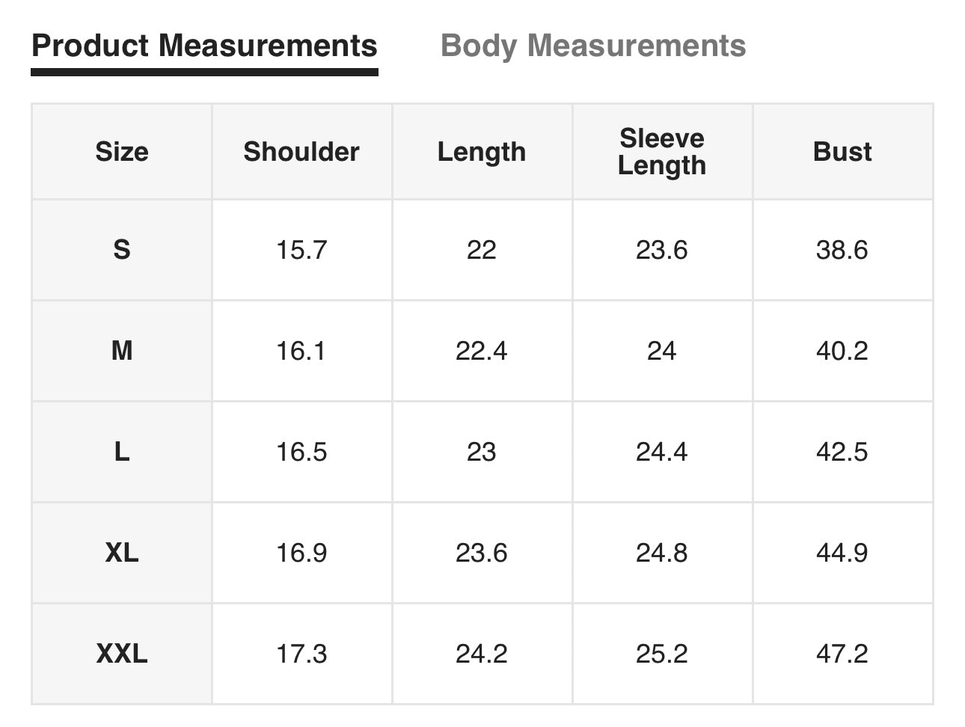Select the S size row label
Image resolution: width=965 pixels, height=727 pixels.
[122, 249]
